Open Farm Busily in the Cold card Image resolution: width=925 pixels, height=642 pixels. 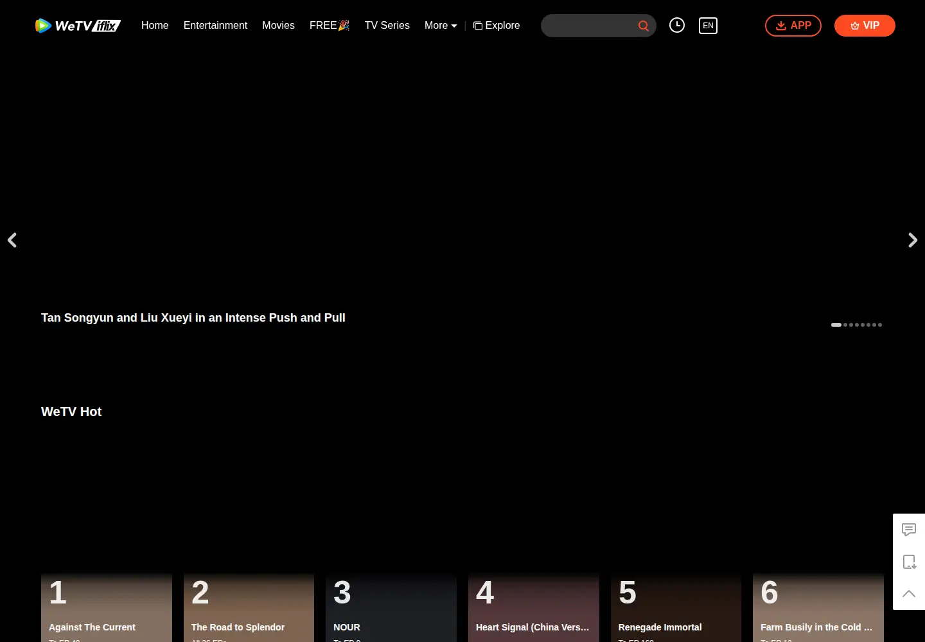(818, 607)
